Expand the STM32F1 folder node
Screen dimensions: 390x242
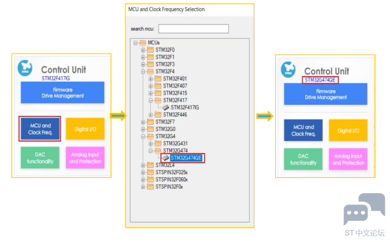coord(143,57)
